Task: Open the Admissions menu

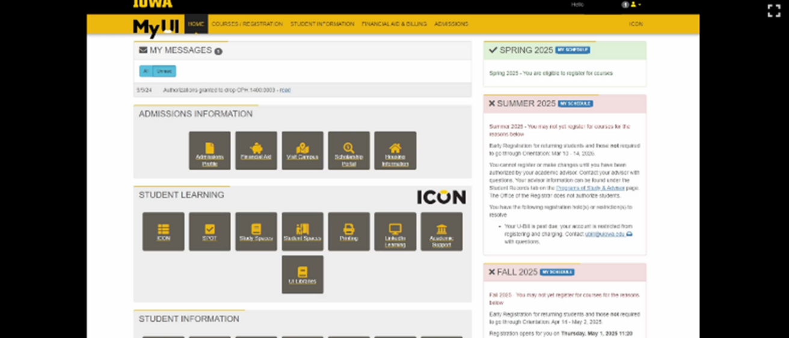Action: click(x=451, y=24)
